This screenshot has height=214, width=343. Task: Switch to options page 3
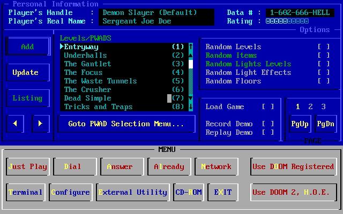point(323,106)
